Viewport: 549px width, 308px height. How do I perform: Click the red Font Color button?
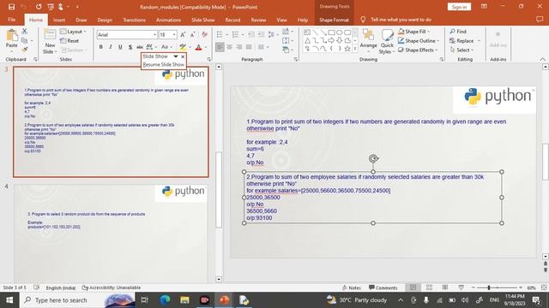click(x=198, y=47)
